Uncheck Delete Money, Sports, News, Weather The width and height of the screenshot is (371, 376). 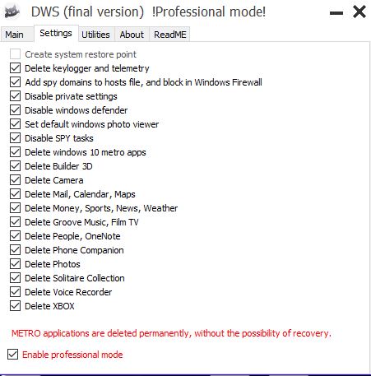tap(15, 208)
